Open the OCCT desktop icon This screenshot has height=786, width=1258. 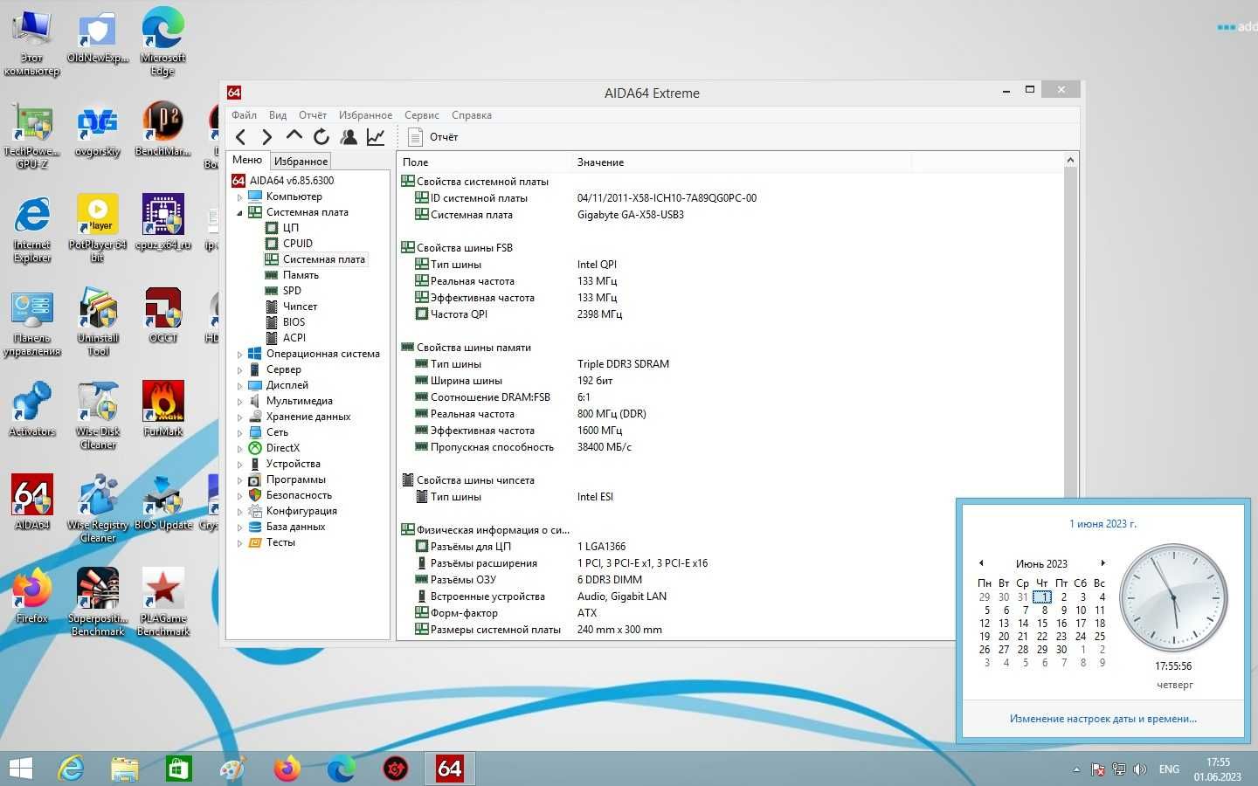(x=163, y=315)
